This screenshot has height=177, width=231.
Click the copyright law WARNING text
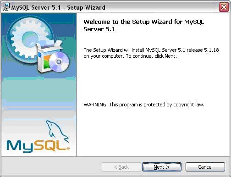(x=144, y=105)
